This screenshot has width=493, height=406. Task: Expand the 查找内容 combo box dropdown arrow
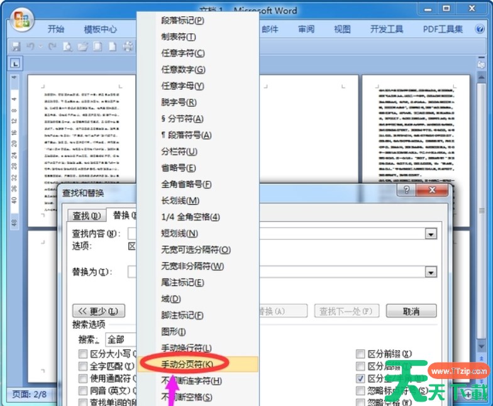(431, 234)
